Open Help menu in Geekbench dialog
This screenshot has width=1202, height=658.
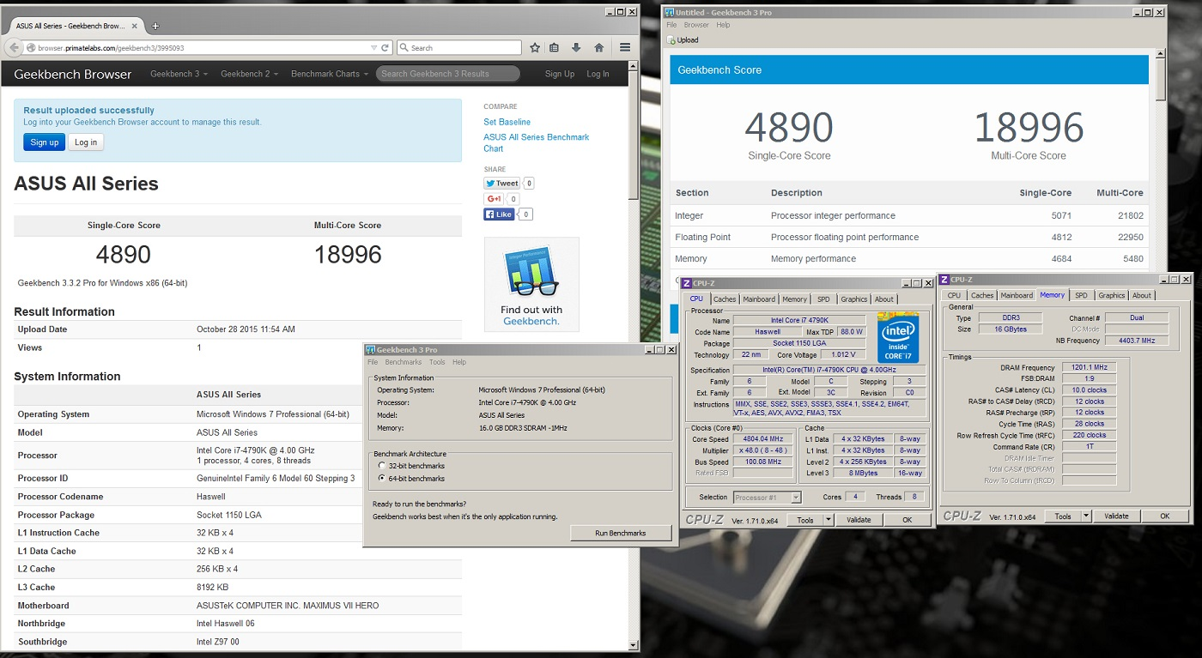pos(459,362)
